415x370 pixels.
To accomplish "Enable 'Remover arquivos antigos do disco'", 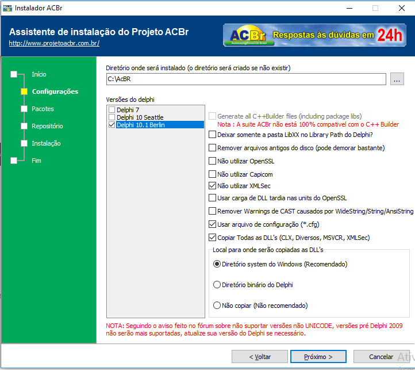I will point(212,148).
